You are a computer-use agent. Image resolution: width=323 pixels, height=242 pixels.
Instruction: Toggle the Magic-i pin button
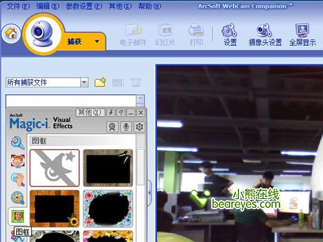point(111,112)
